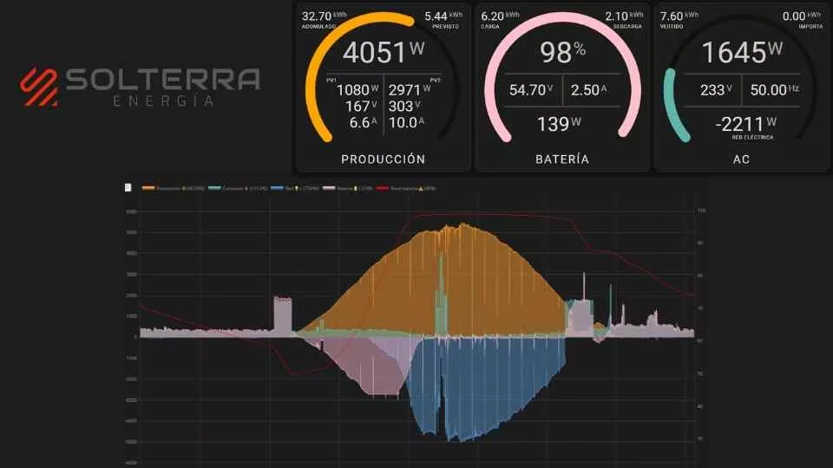Open the PRODUCCIÓN gauge card title
833x468 pixels.
(x=383, y=159)
